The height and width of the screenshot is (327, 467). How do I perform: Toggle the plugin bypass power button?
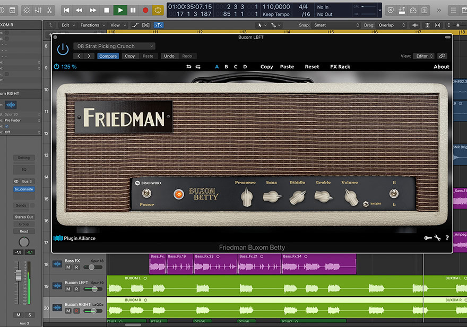point(63,50)
